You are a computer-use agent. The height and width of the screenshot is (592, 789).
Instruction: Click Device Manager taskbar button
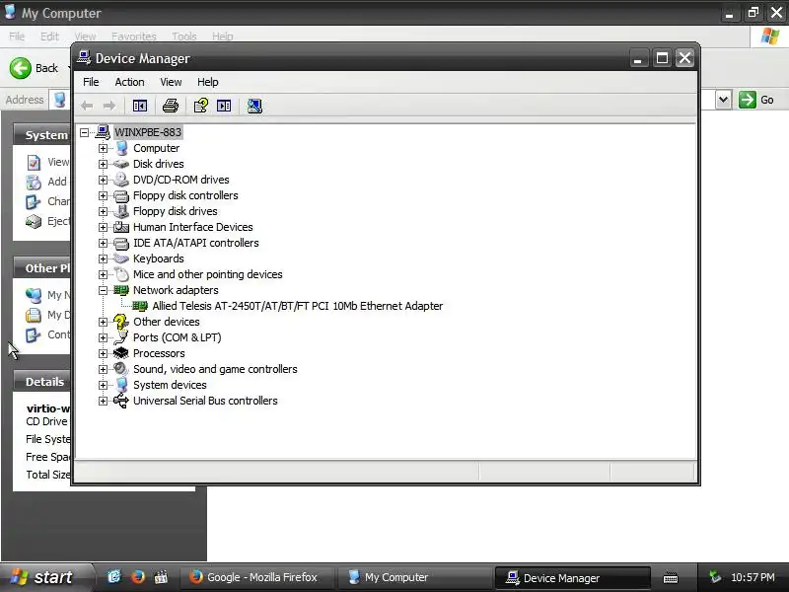(x=573, y=578)
